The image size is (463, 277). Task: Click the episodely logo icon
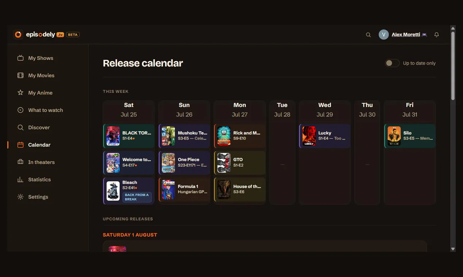pyautogui.click(x=18, y=35)
